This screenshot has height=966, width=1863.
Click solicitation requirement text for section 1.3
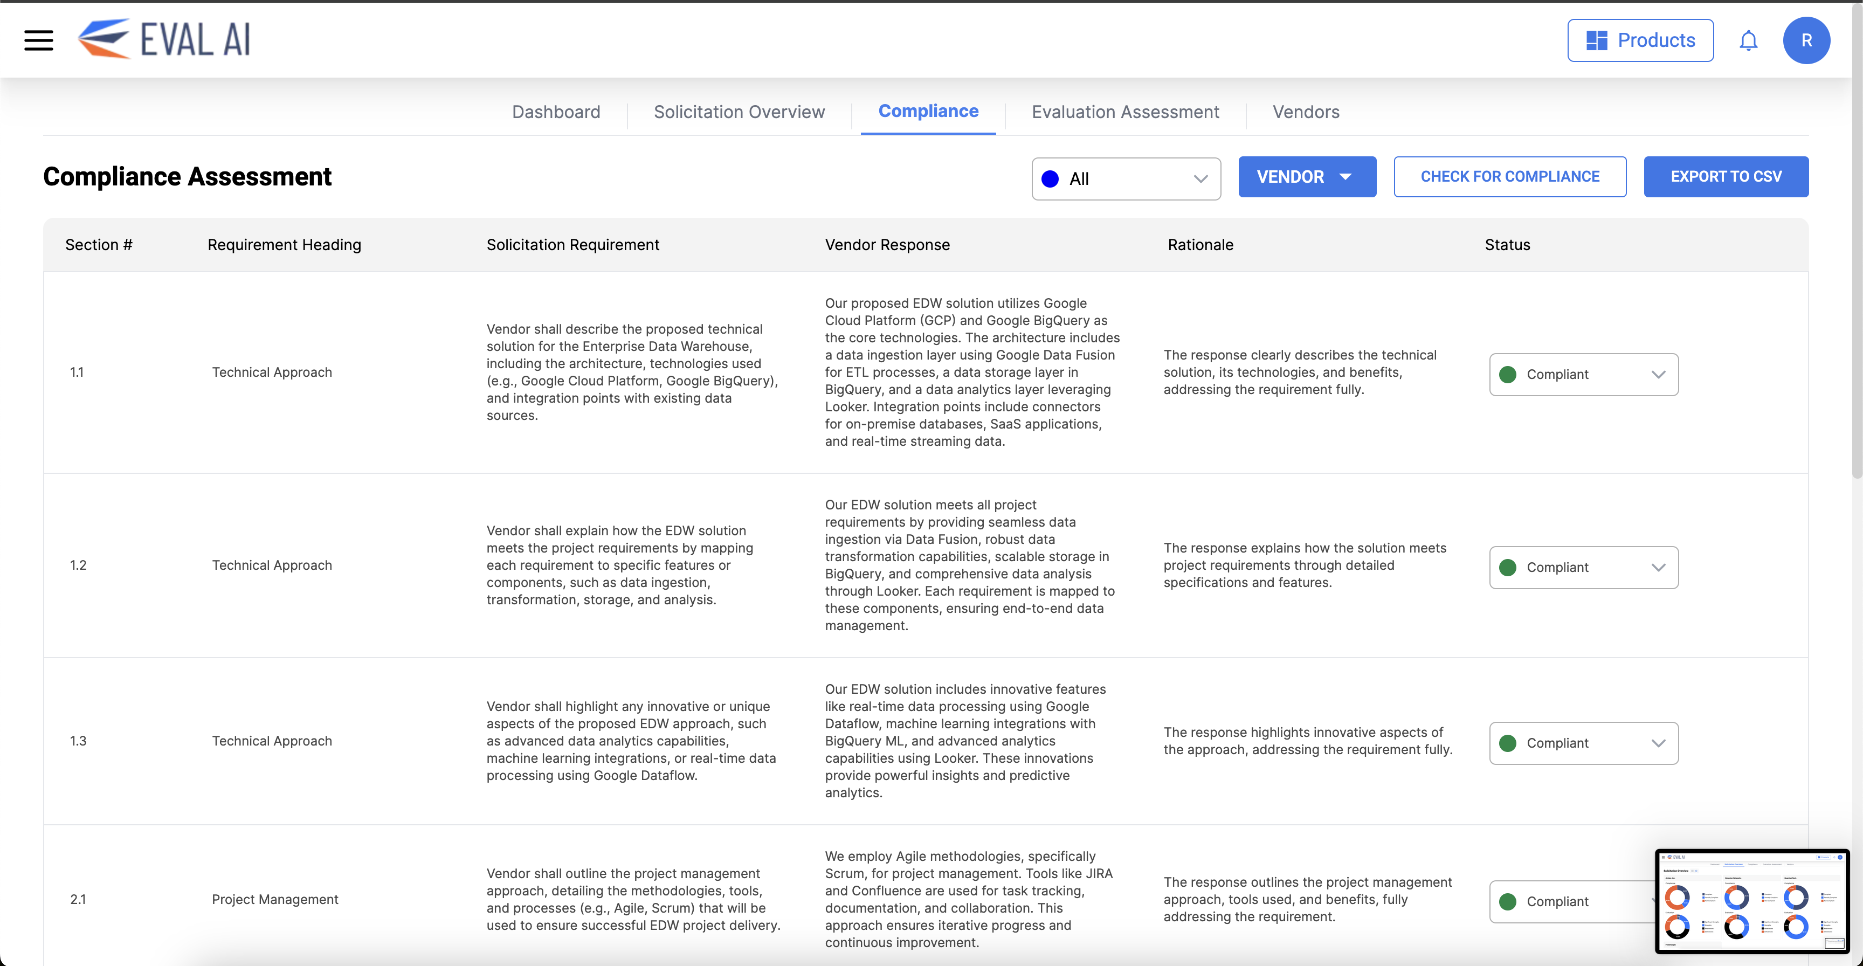631,741
